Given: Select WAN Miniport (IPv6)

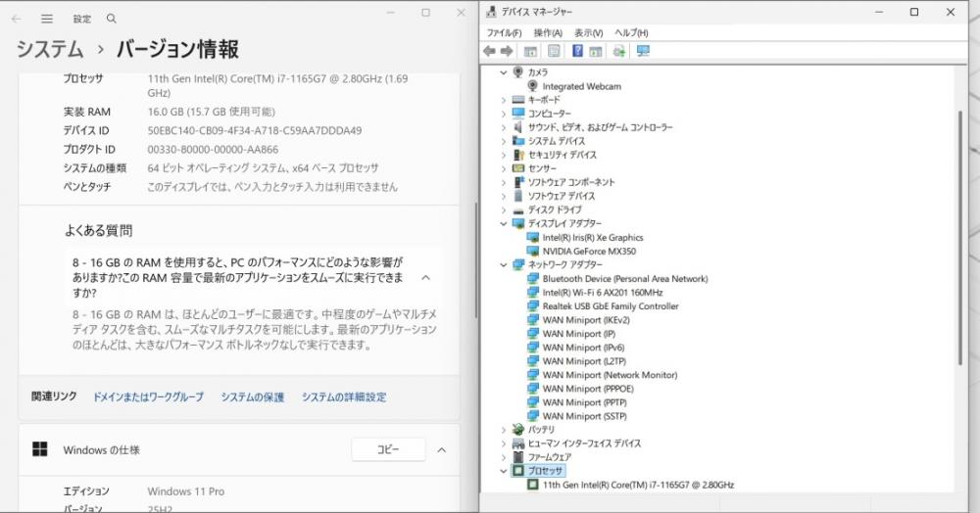Looking at the screenshot, I should tap(583, 347).
